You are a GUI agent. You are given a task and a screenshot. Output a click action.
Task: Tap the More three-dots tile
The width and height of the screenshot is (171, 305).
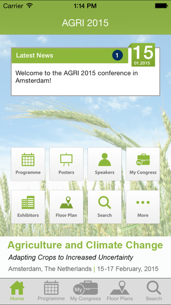pyautogui.click(x=143, y=207)
